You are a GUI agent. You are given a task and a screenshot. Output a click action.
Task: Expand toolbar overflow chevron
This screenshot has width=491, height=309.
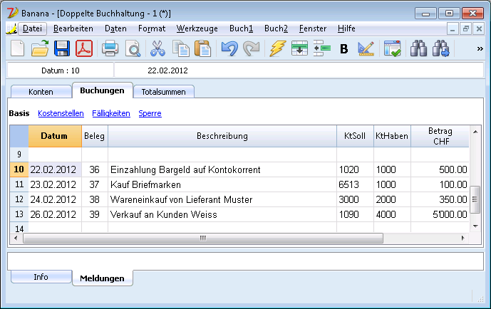[480, 49]
